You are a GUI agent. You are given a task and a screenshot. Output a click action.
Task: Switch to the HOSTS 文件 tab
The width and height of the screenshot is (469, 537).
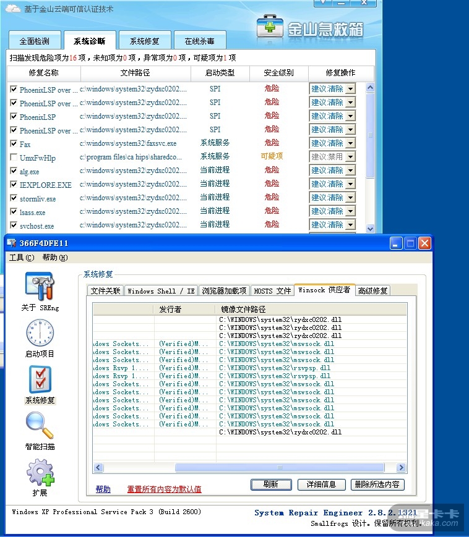272,291
